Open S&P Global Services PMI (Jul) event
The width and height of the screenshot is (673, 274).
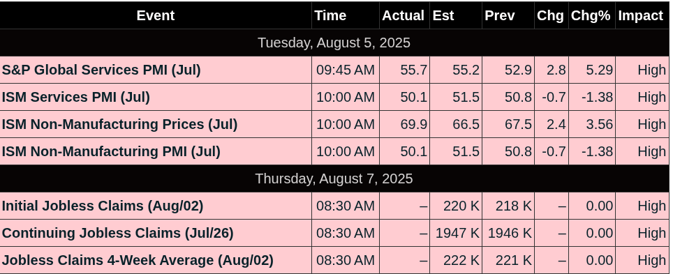pos(101,70)
